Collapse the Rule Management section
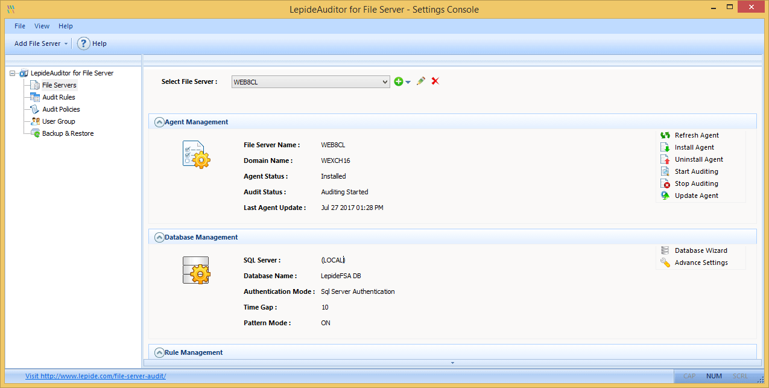The width and height of the screenshot is (769, 388). [x=159, y=352]
